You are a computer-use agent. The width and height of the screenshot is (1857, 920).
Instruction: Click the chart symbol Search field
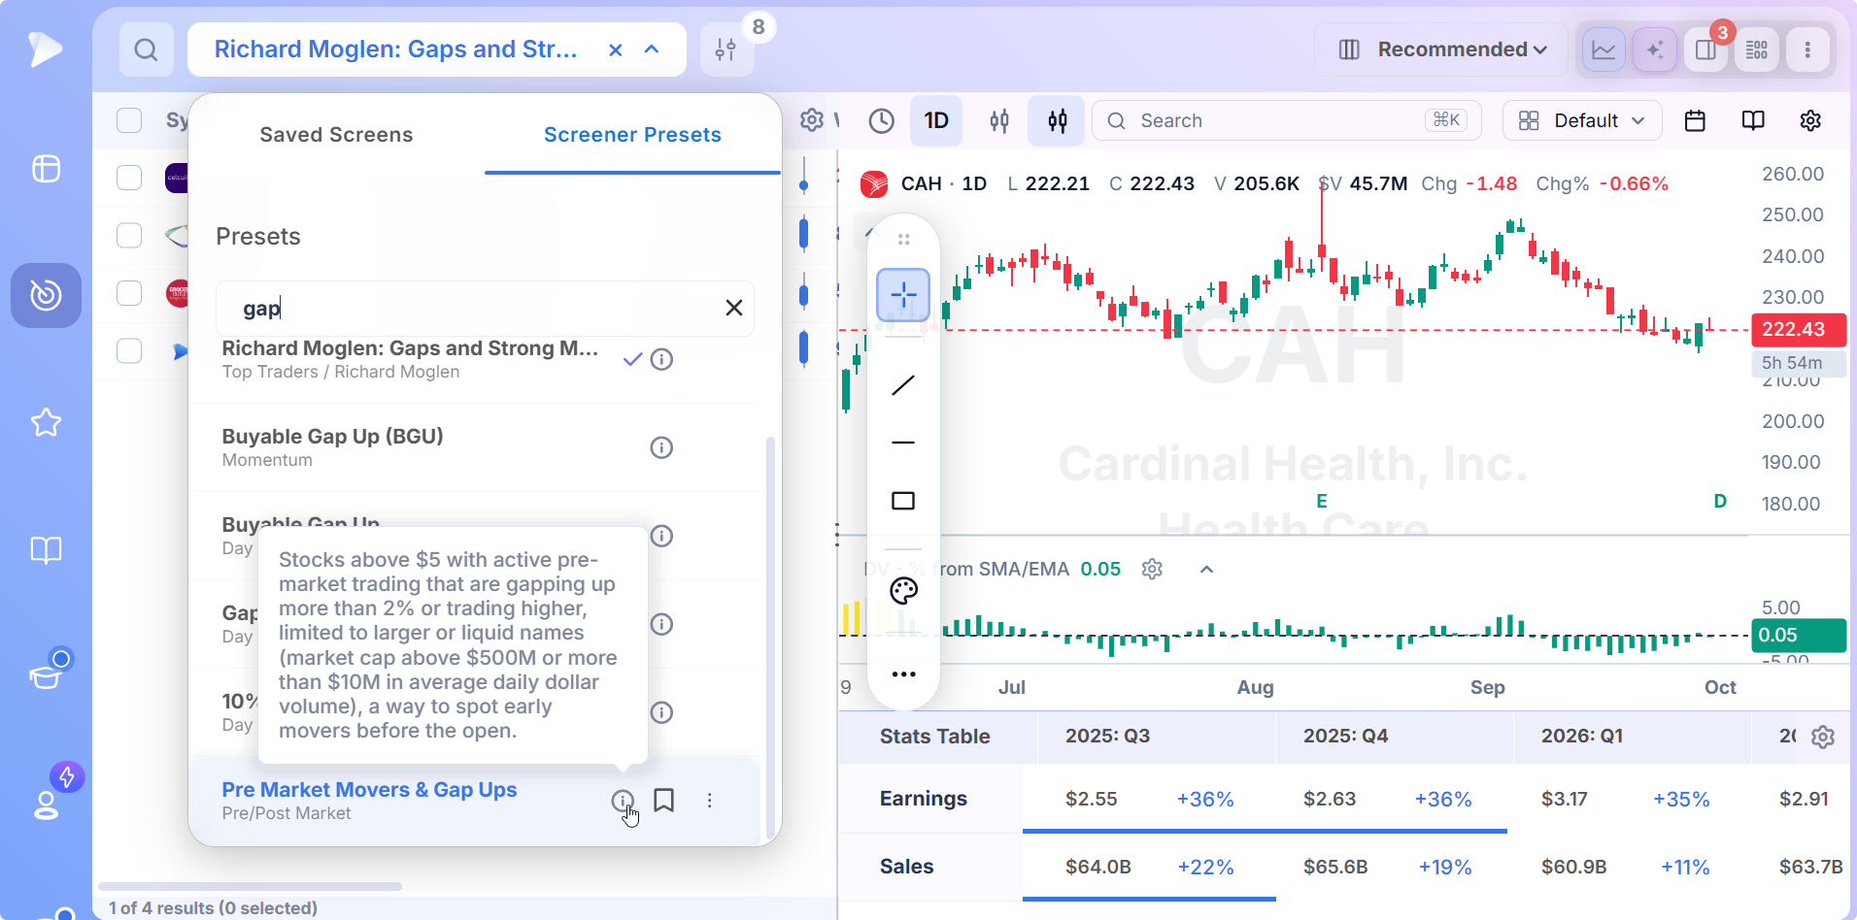pyautogui.click(x=1287, y=120)
